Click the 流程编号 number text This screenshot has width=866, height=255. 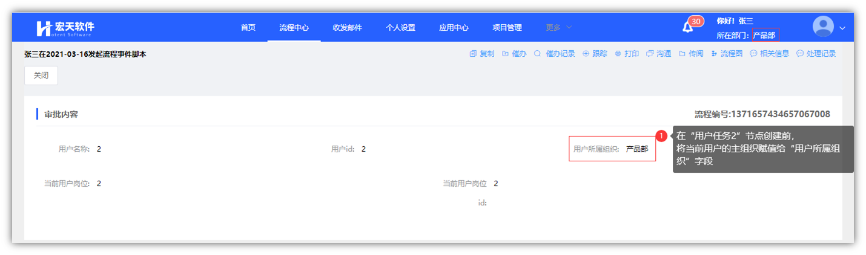click(x=762, y=114)
